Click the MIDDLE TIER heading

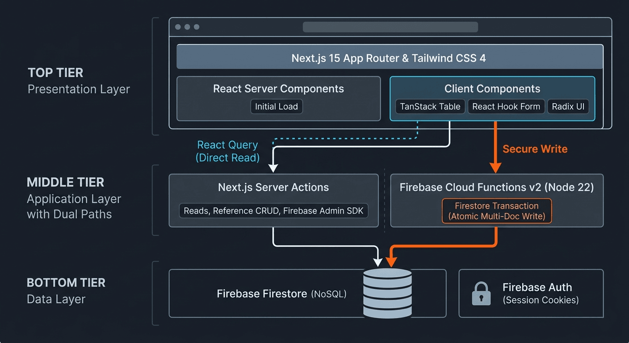[65, 182]
